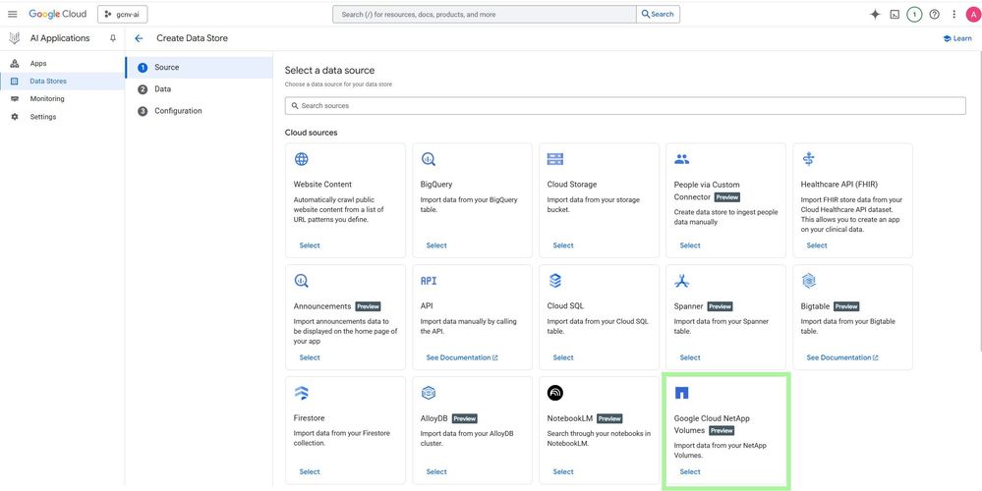Click Select under the BigQuery source
Screen dimensions: 982x491
pos(436,245)
